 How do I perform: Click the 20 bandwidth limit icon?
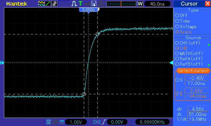click(x=55, y=122)
